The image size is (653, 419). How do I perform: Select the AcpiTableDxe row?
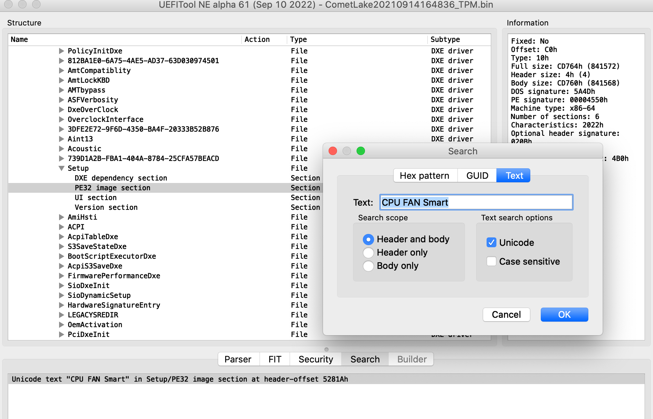point(166,237)
